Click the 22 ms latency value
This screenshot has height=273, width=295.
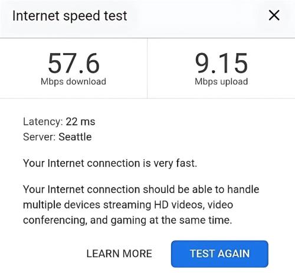click(x=80, y=121)
